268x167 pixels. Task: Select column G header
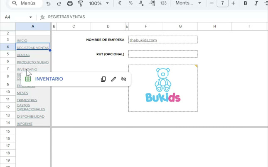pyautogui.click(x=180, y=27)
